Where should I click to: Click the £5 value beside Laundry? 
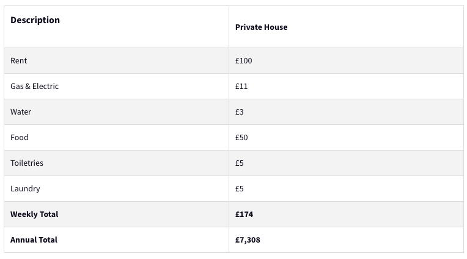coord(240,189)
